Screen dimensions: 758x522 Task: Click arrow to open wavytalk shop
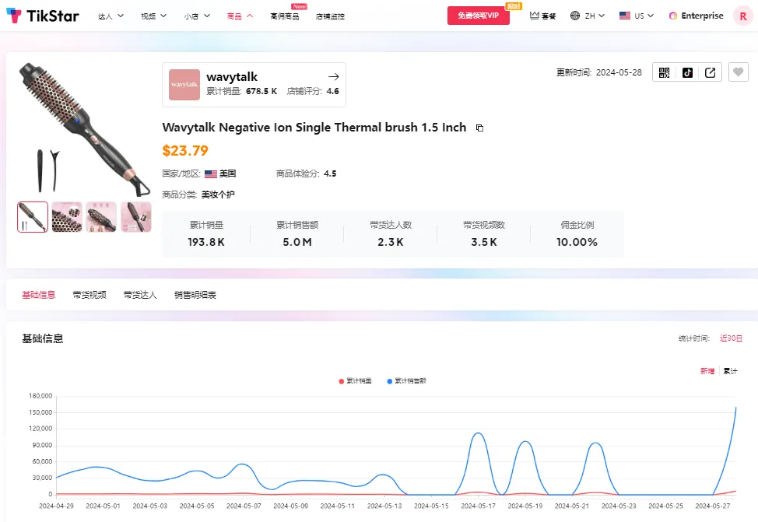[334, 76]
